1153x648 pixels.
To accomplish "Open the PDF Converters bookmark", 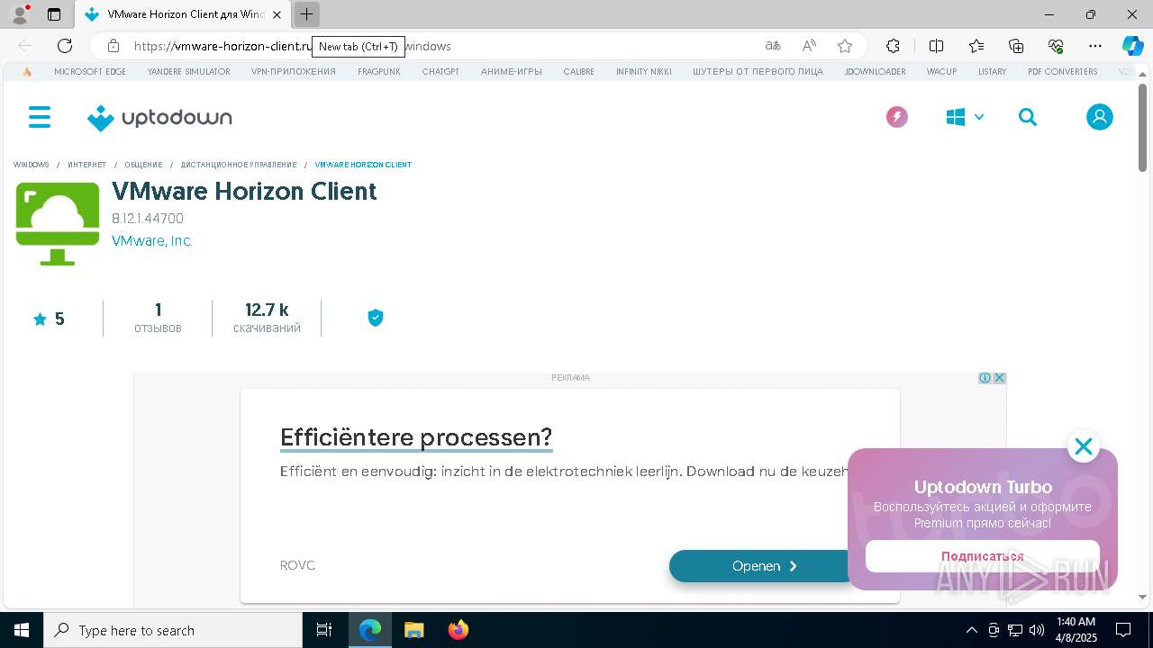I will (x=1063, y=72).
